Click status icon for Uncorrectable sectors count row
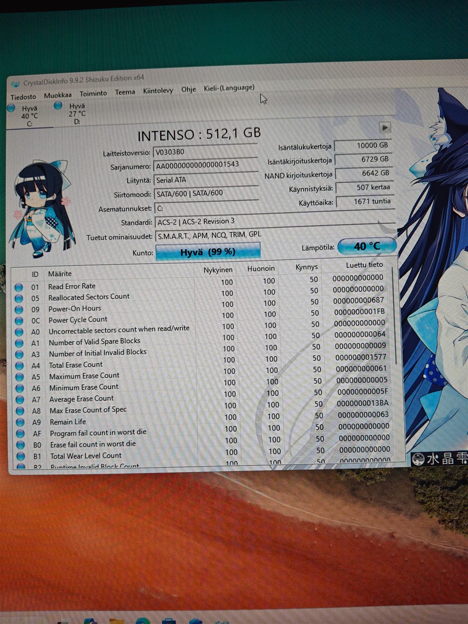468x624 pixels. click(19, 332)
